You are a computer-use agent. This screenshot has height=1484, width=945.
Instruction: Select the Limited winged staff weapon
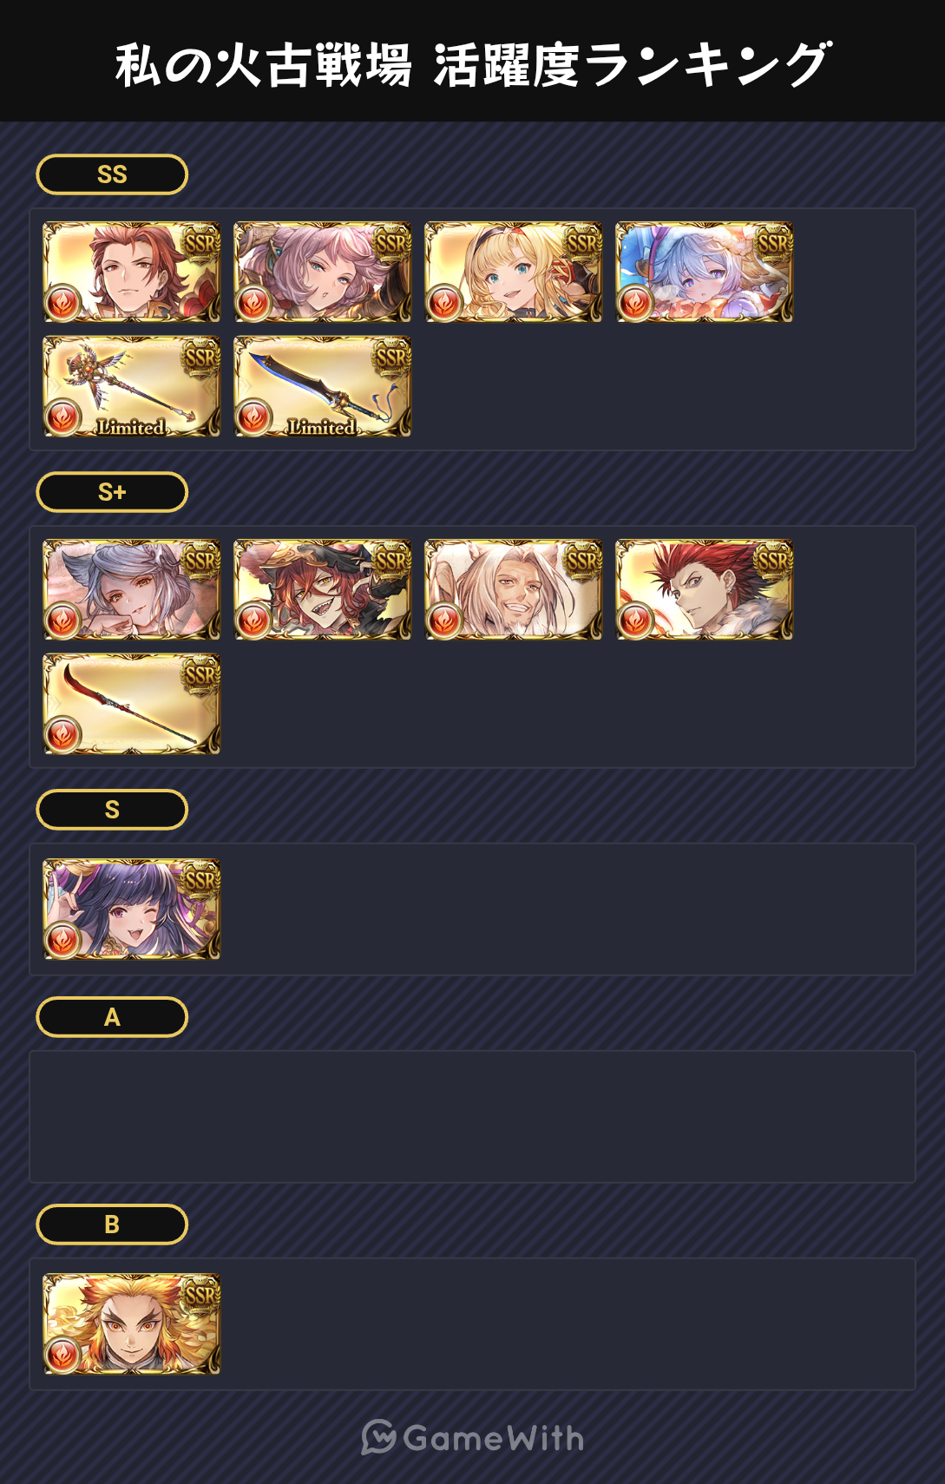pyautogui.click(x=132, y=387)
